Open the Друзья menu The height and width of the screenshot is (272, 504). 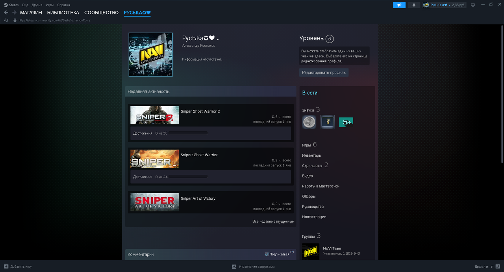tap(37, 5)
